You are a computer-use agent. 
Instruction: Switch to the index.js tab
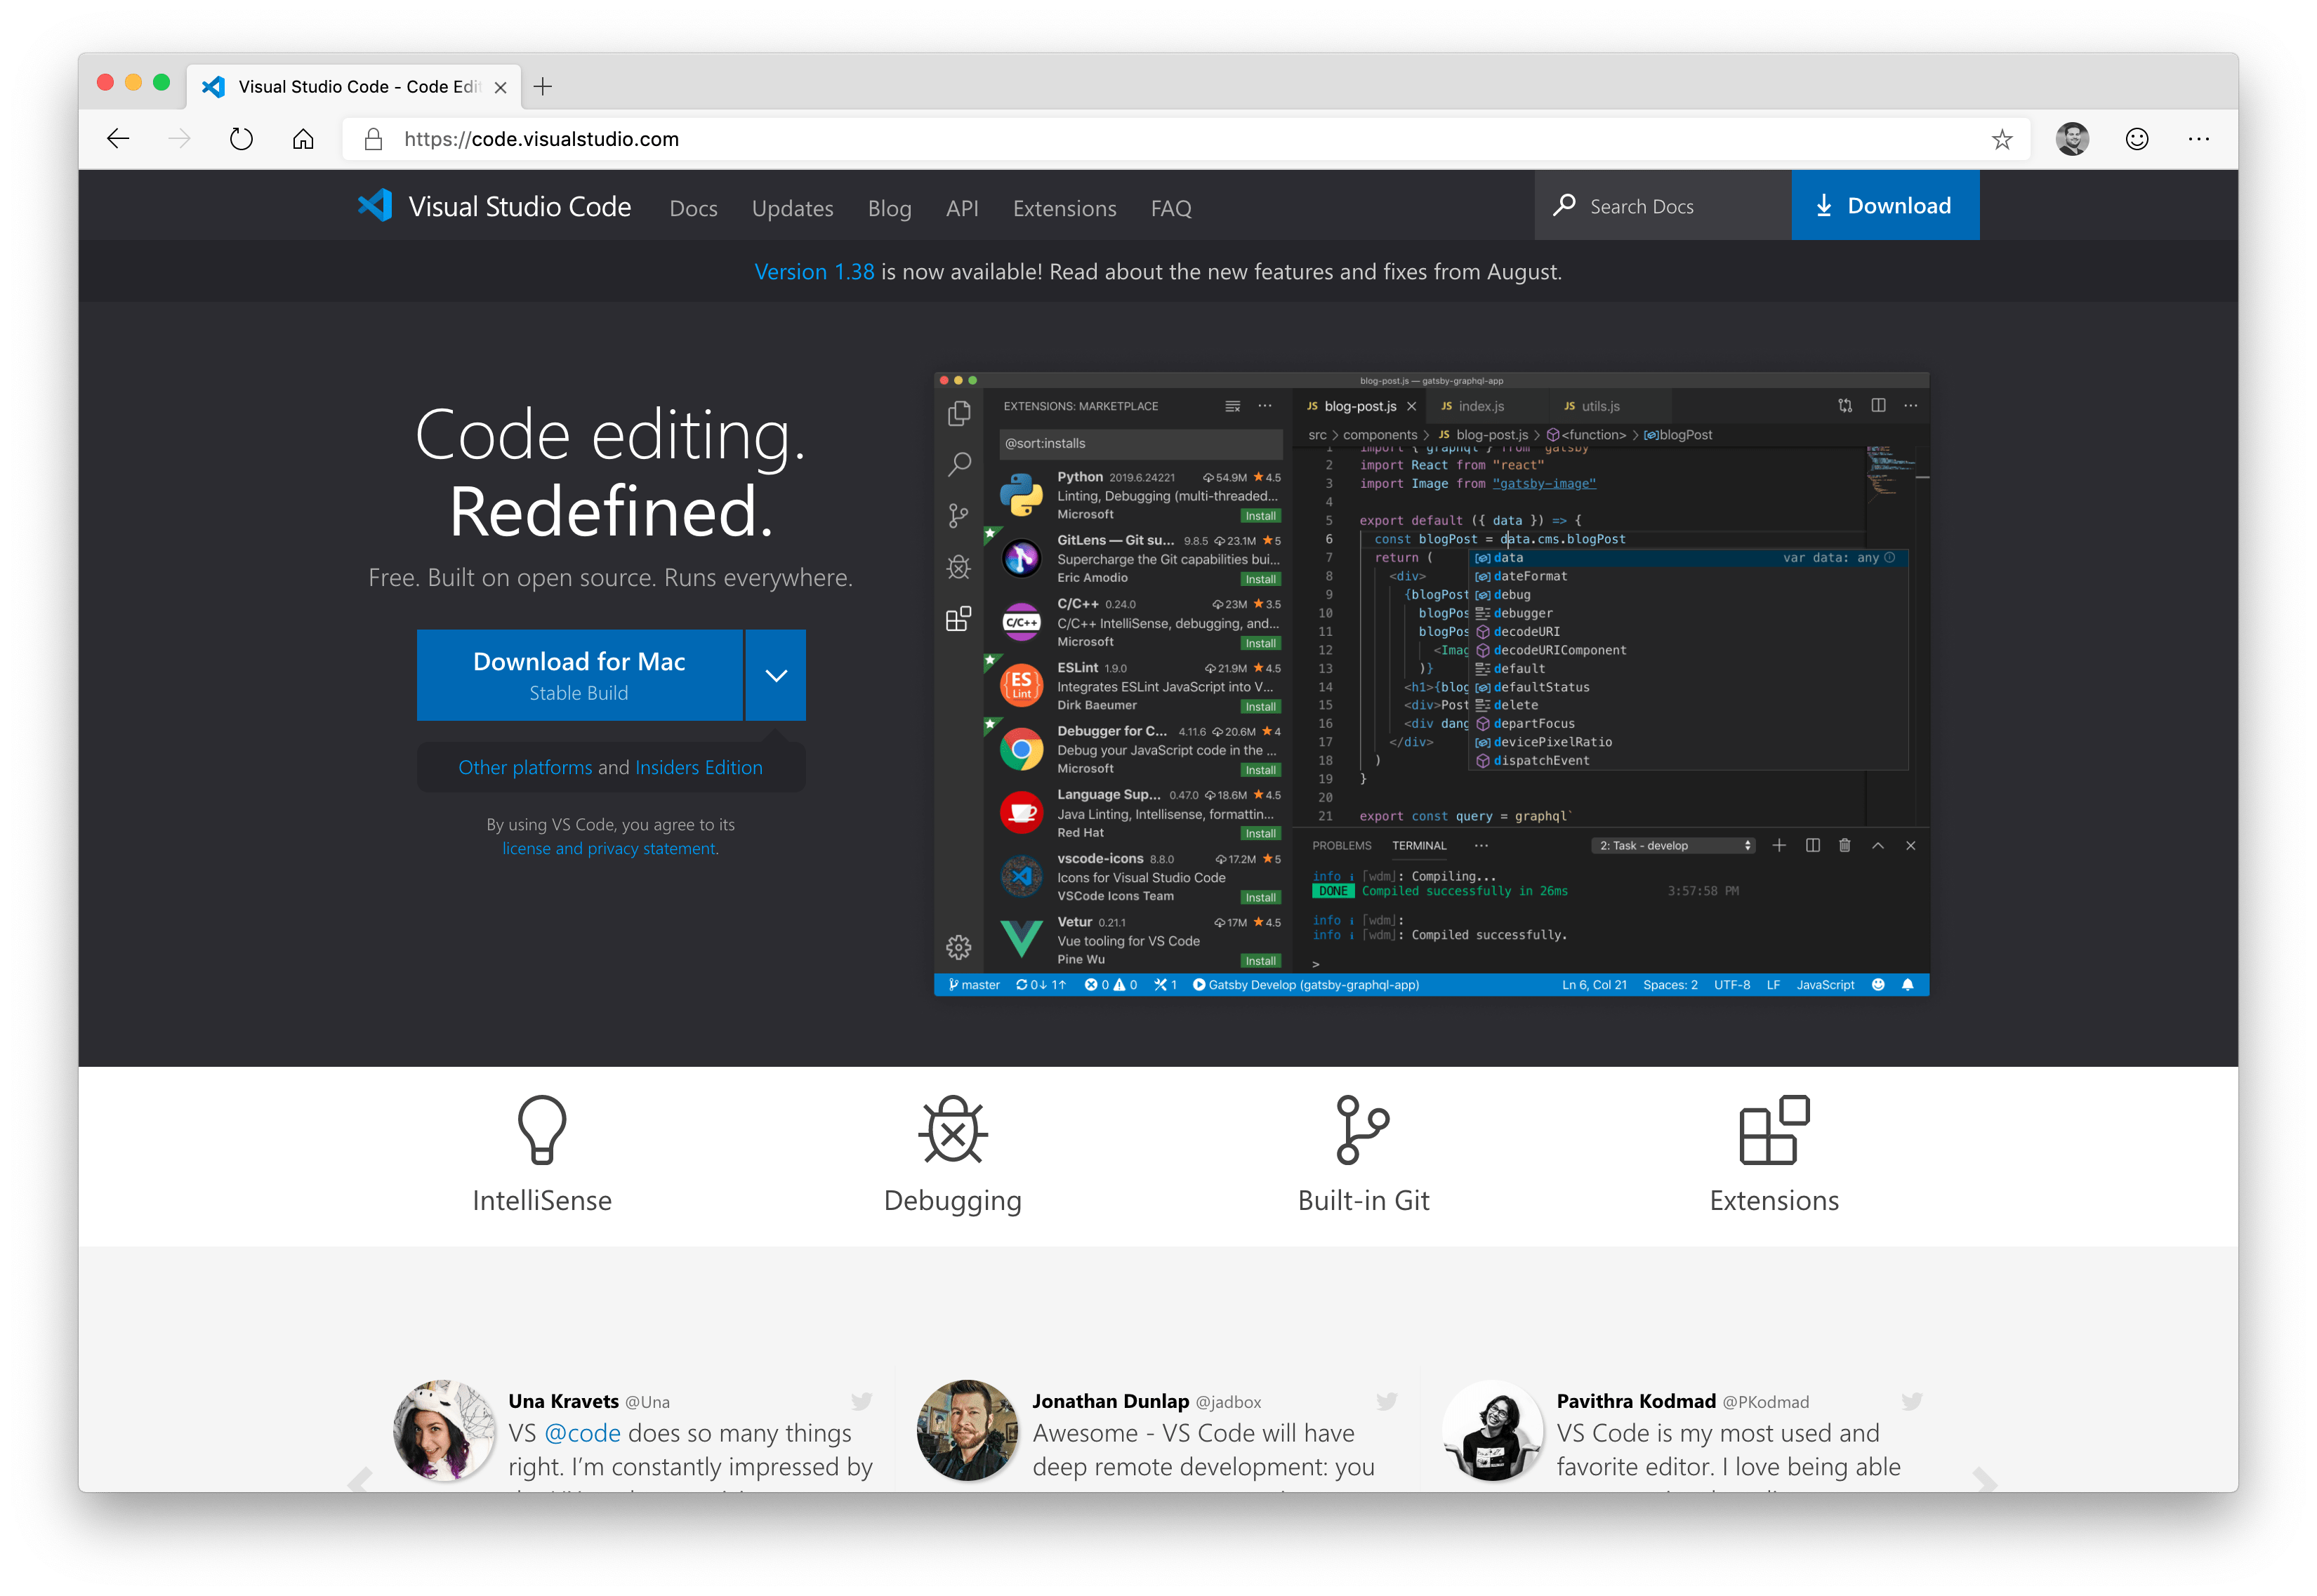tap(1481, 406)
